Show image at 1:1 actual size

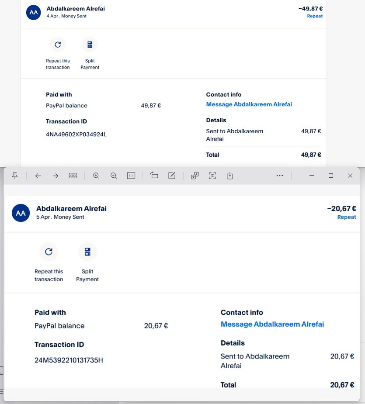[x=131, y=176]
